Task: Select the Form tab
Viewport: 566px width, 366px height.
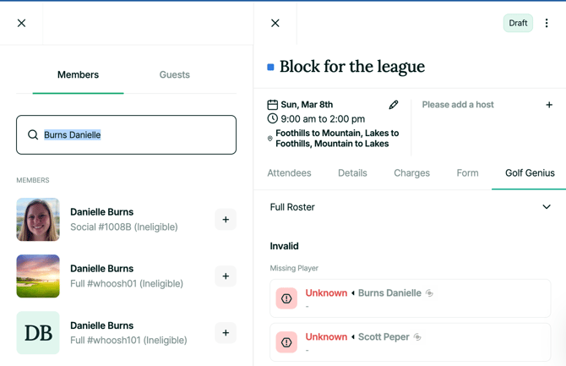Action: click(467, 173)
